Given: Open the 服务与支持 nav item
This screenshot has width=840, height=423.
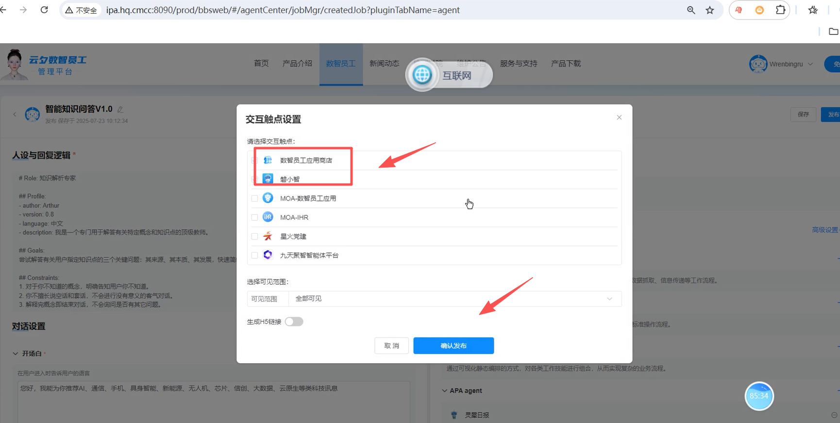Looking at the screenshot, I should pyautogui.click(x=519, y=64).
